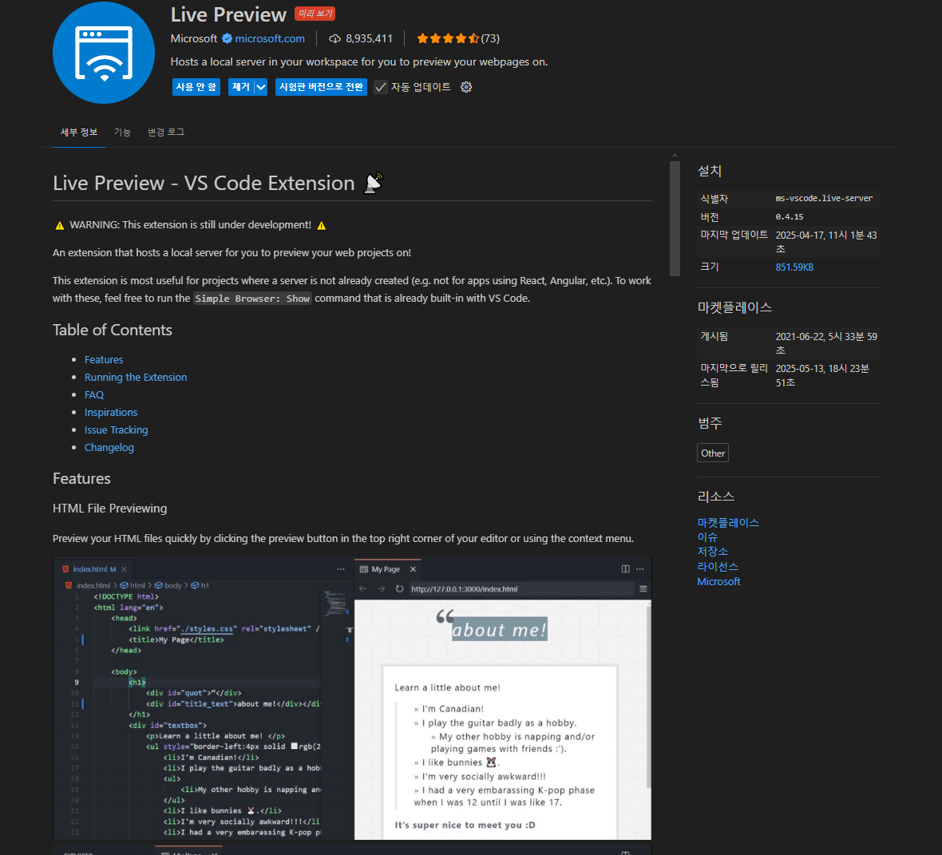The height and width of the screenshot is (855, 942).
Task: Click the satellite dish emoji in the heading
Action: [x=374, y=183]
